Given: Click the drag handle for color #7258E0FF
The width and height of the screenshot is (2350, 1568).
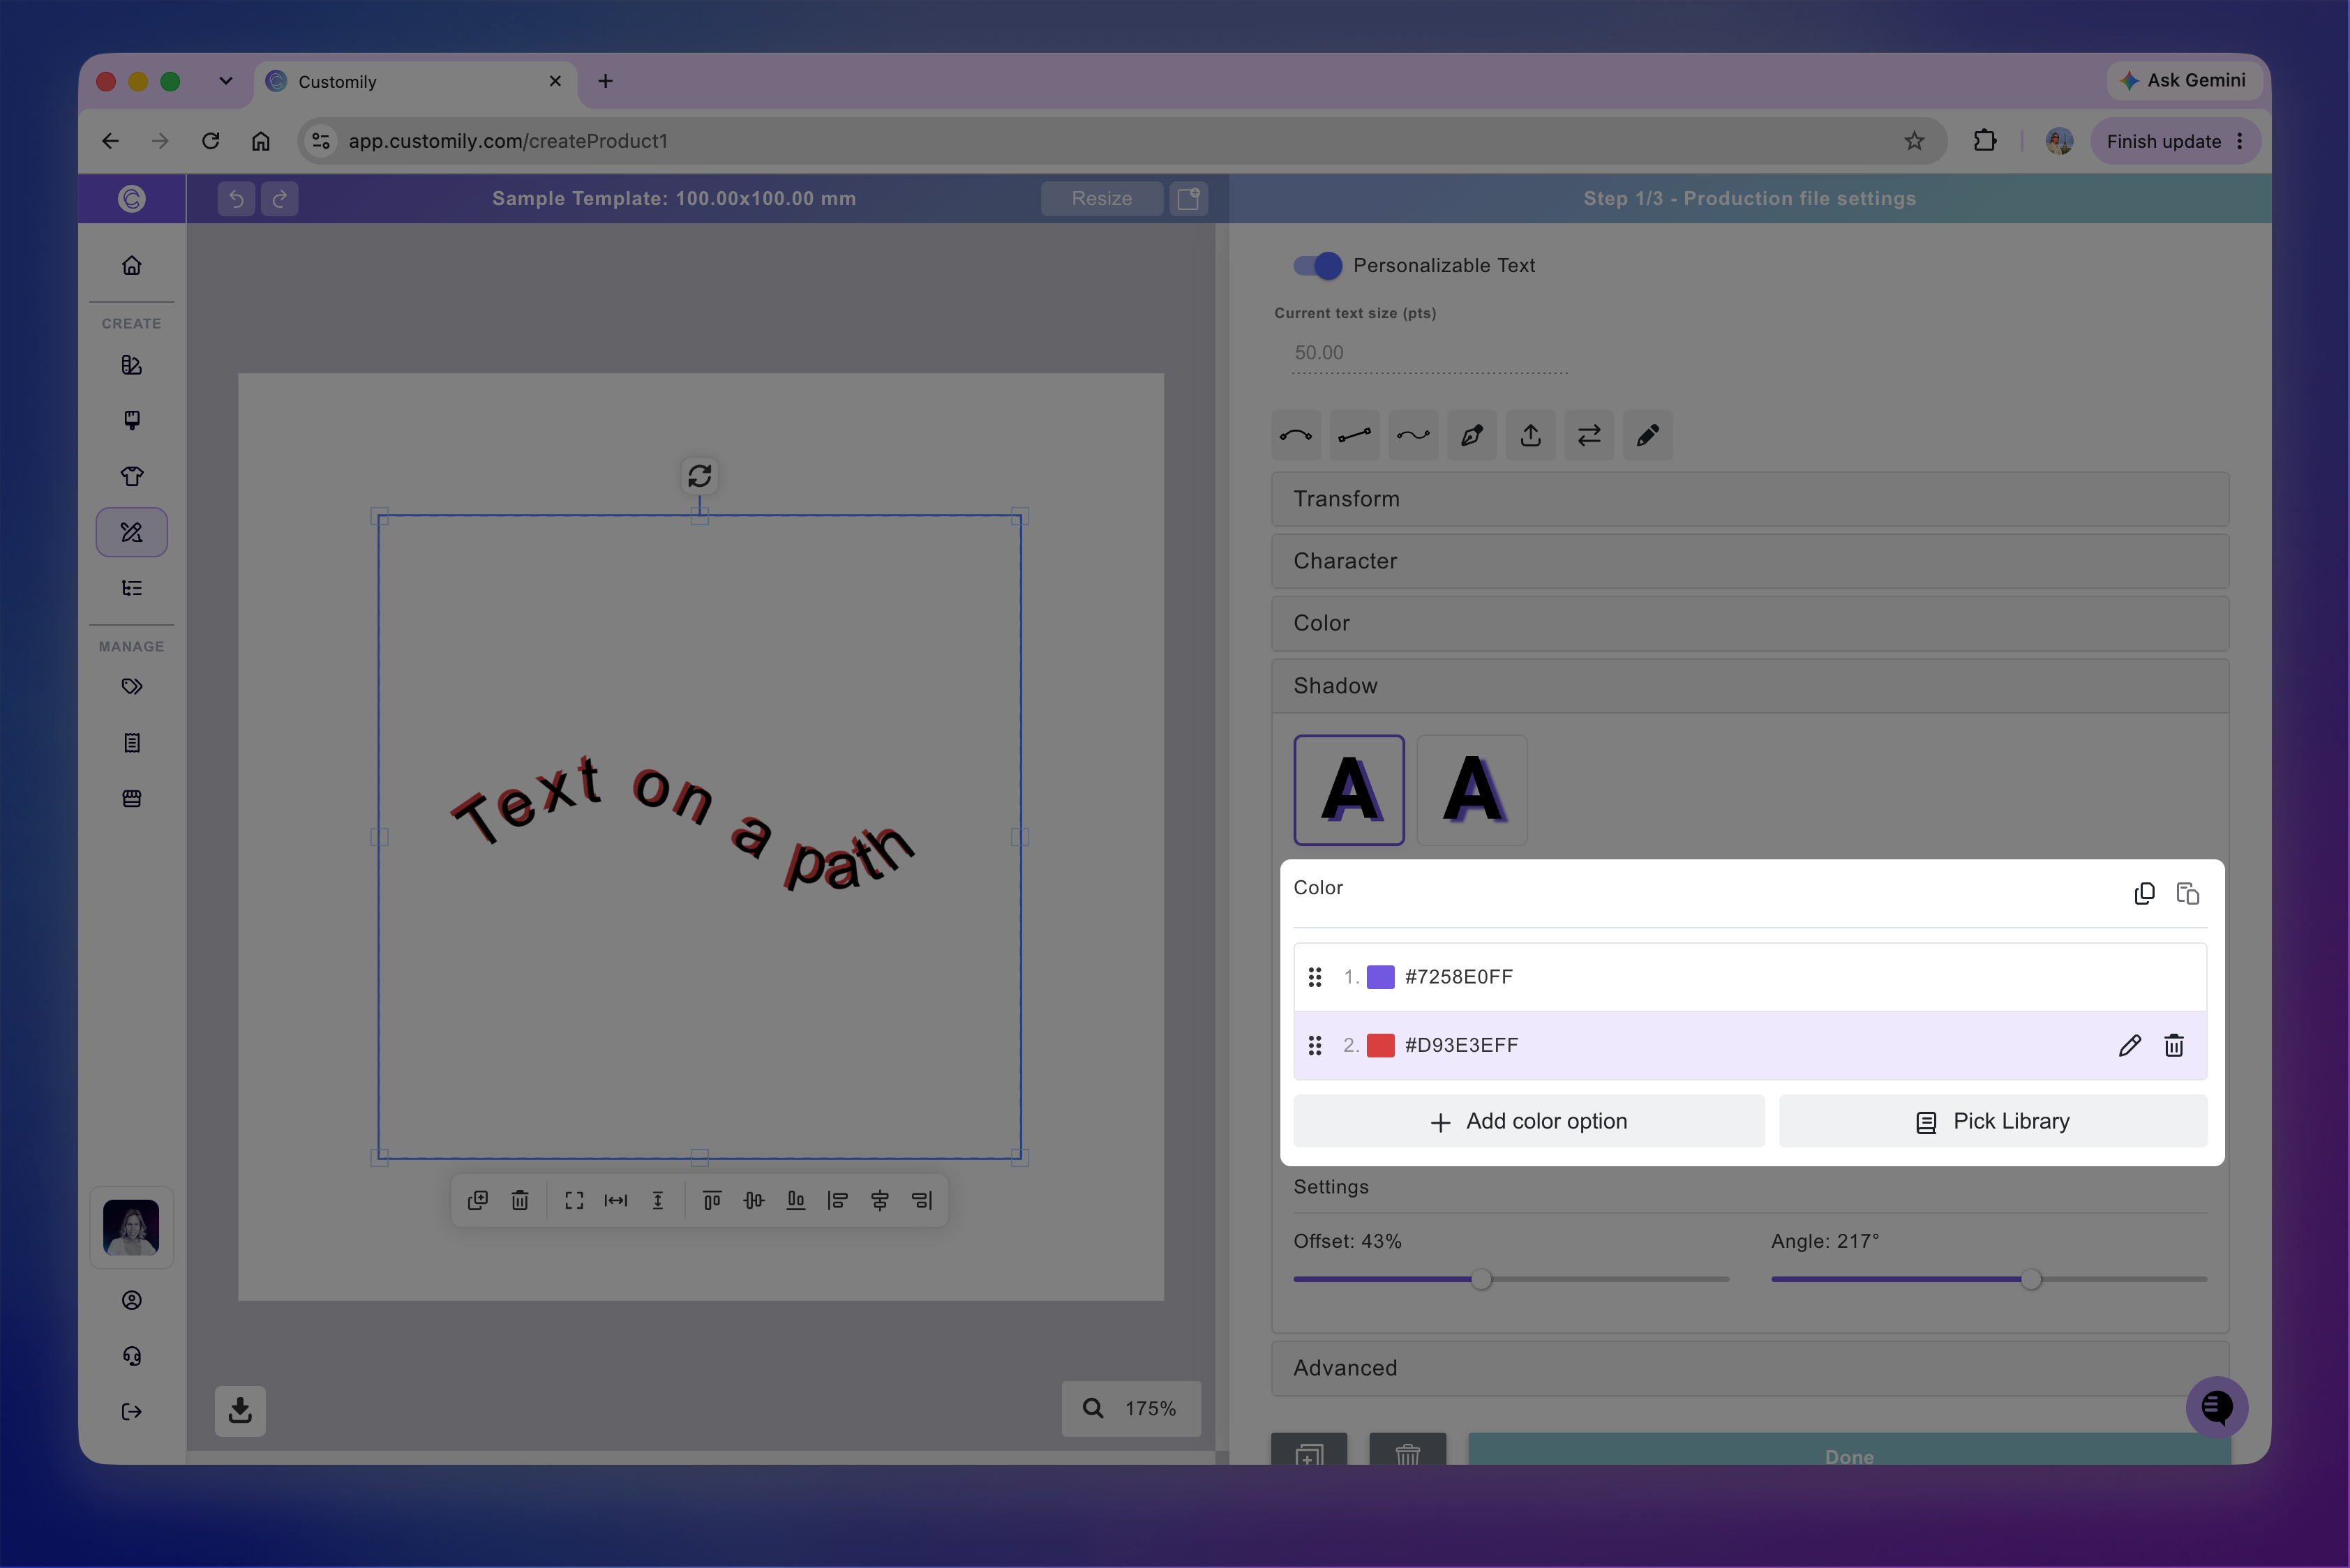Looking at the screenshot, I should (x=1315, y=977).
